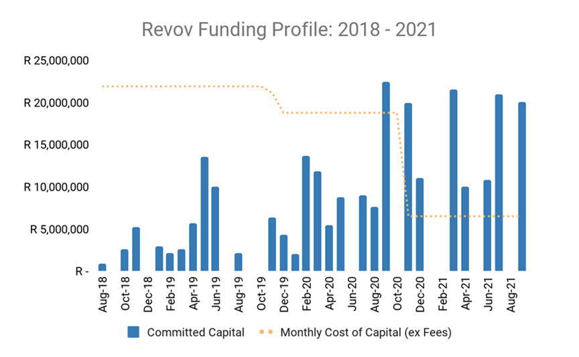Click the Feb-21 x-axis label
The width and height of the screenshot is (579, 357).
pyautogui.click(x=443, y=294)
